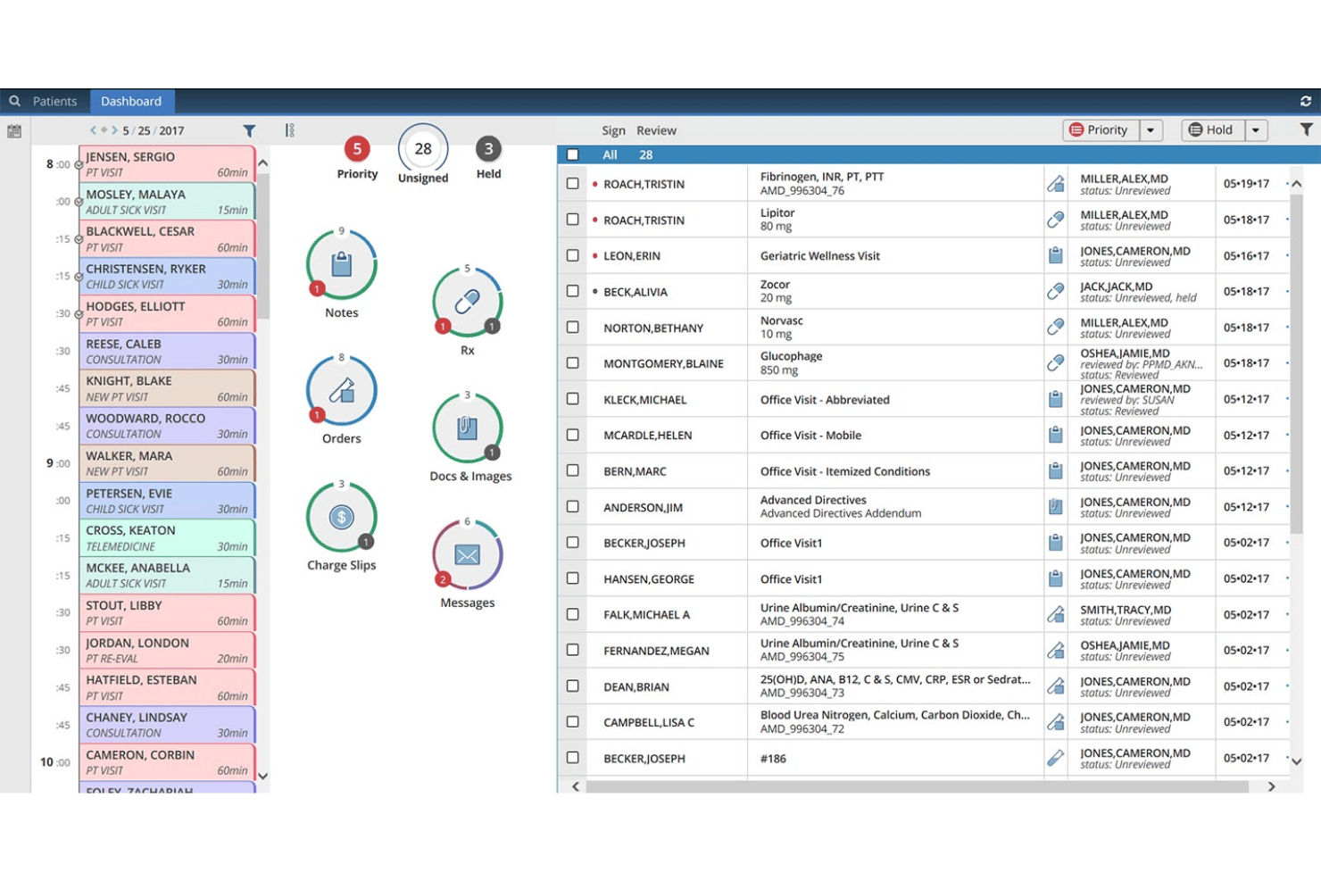Click the panel resize handle icon

[x=289, y=130]
